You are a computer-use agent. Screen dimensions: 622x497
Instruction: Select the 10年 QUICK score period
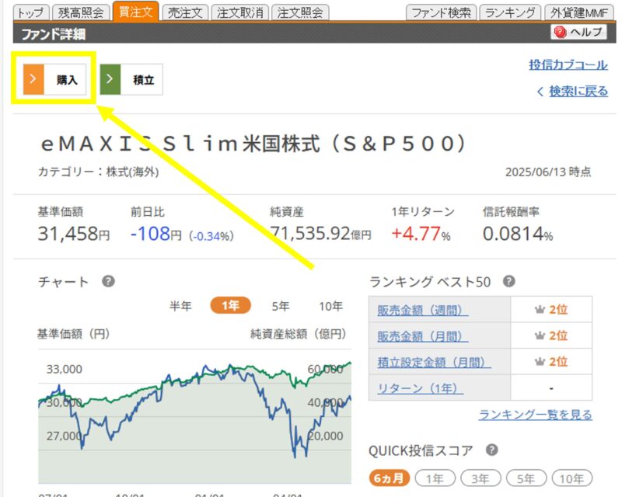[571, 478]
